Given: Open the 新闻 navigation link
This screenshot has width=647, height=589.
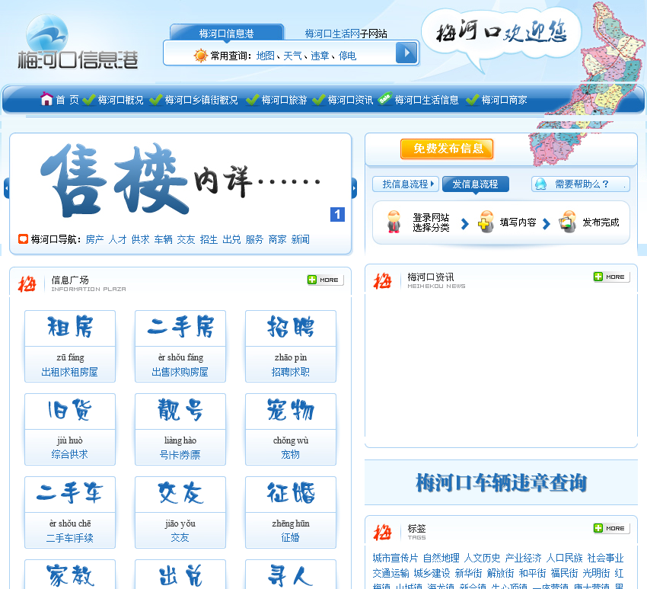Looking at the screenshot, I should [x=301, y=239].
